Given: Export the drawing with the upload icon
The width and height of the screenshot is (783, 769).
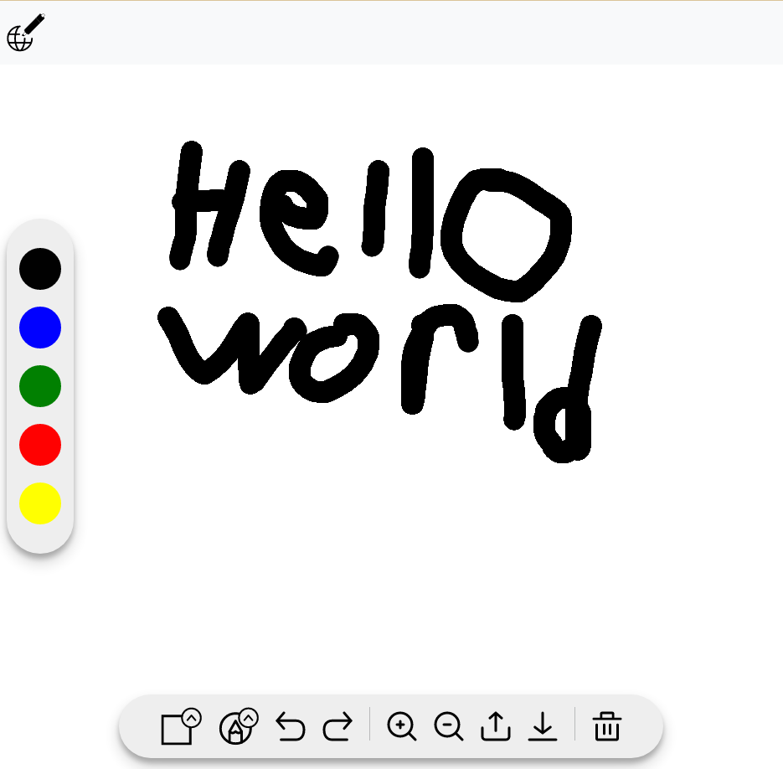Looking at the screenshot, I should [496, 727].
